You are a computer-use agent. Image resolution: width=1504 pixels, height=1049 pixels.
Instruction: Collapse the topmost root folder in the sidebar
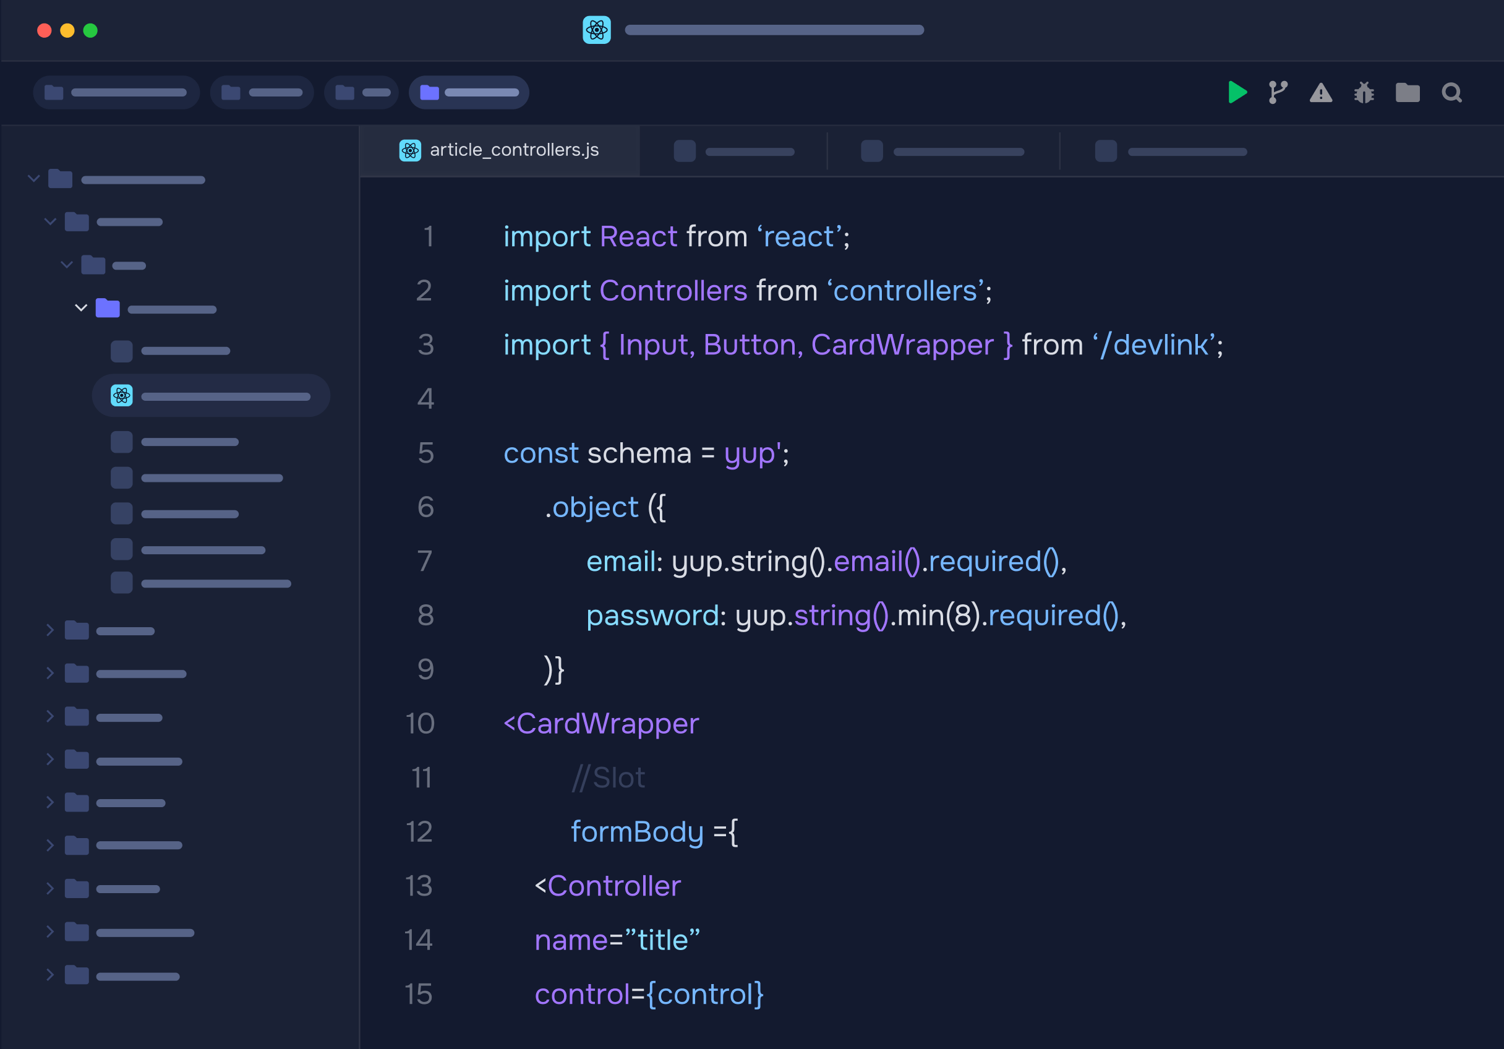33,178
